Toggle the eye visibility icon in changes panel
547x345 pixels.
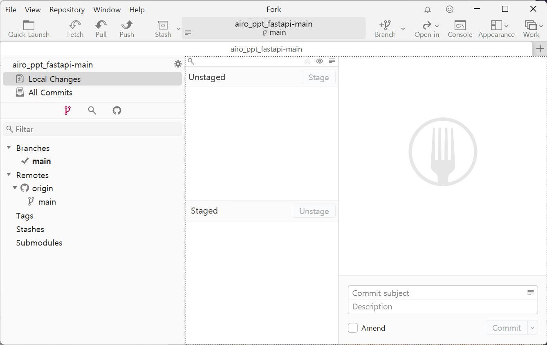[320, 61]
